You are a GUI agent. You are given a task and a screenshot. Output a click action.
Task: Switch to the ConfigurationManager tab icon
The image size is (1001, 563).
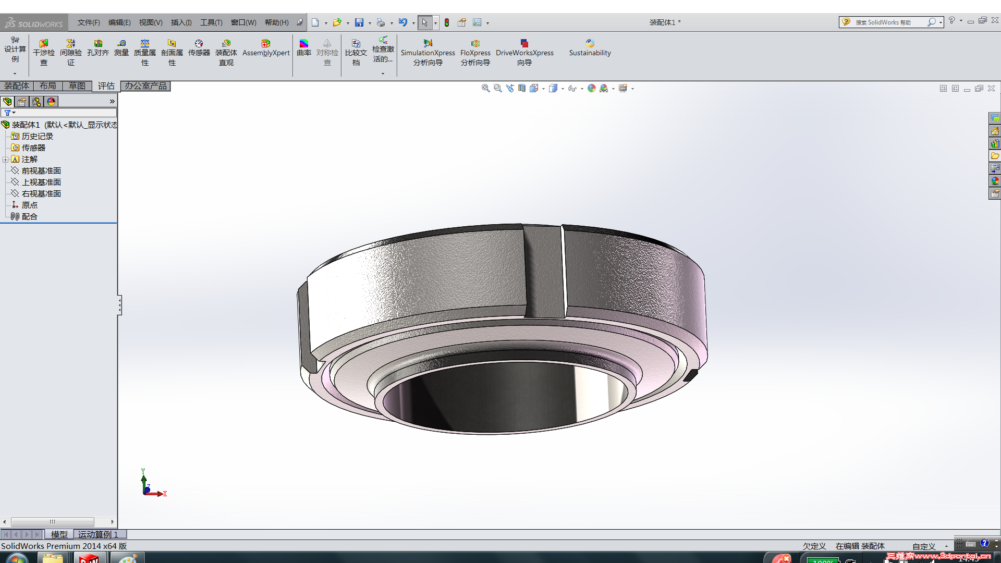click(36, 102)
